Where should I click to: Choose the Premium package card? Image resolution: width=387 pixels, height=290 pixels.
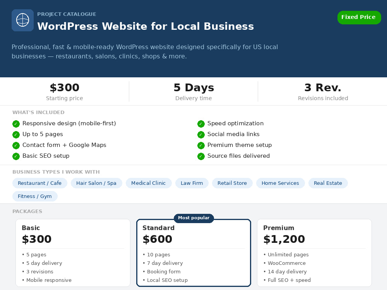[314, 253]
